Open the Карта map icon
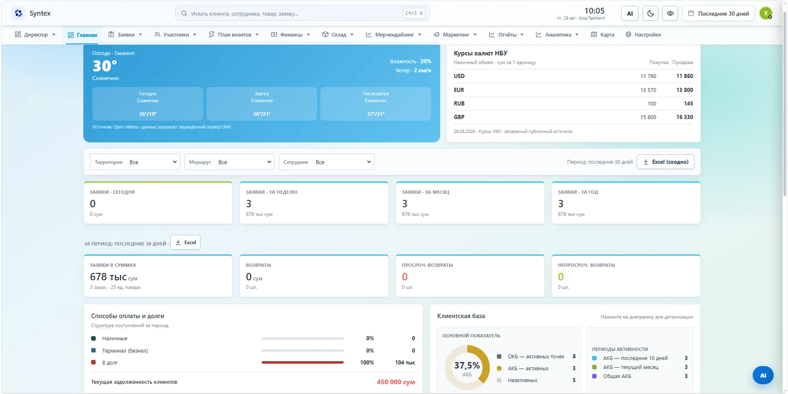The image size is (788, 394). tap(594, 35)
